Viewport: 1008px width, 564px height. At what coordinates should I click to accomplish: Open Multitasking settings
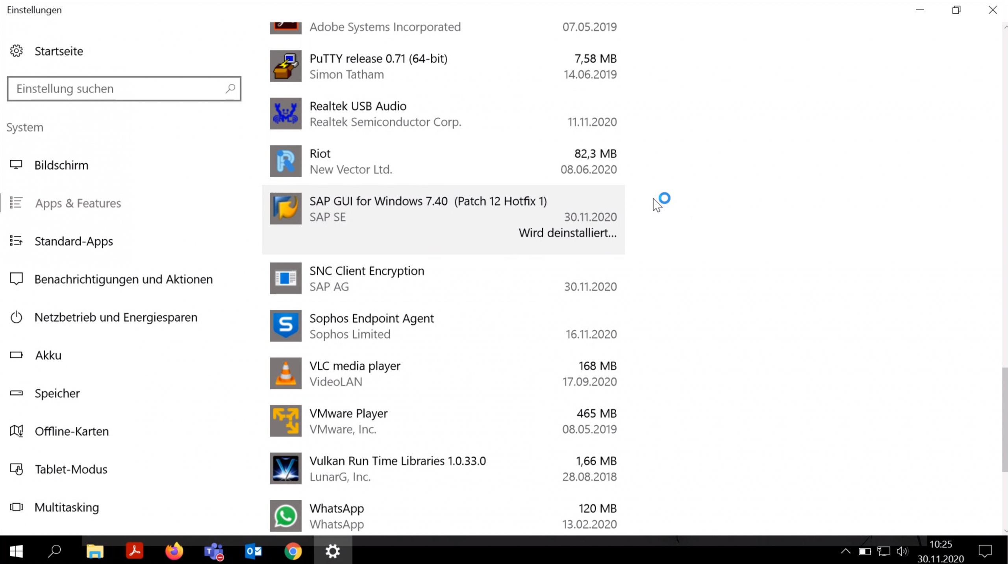coord(67,507)
